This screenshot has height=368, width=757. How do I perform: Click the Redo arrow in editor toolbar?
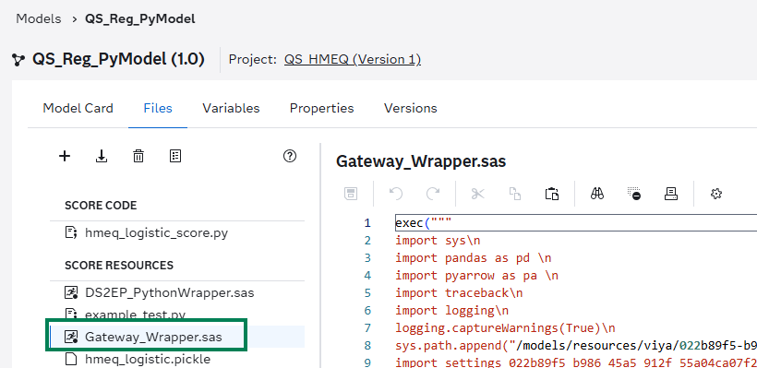click(x=433, y=194)
